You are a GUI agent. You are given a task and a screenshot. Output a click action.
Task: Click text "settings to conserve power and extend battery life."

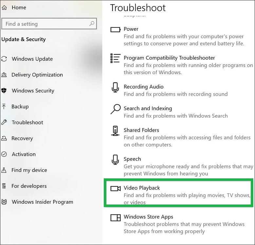[184, 44]
